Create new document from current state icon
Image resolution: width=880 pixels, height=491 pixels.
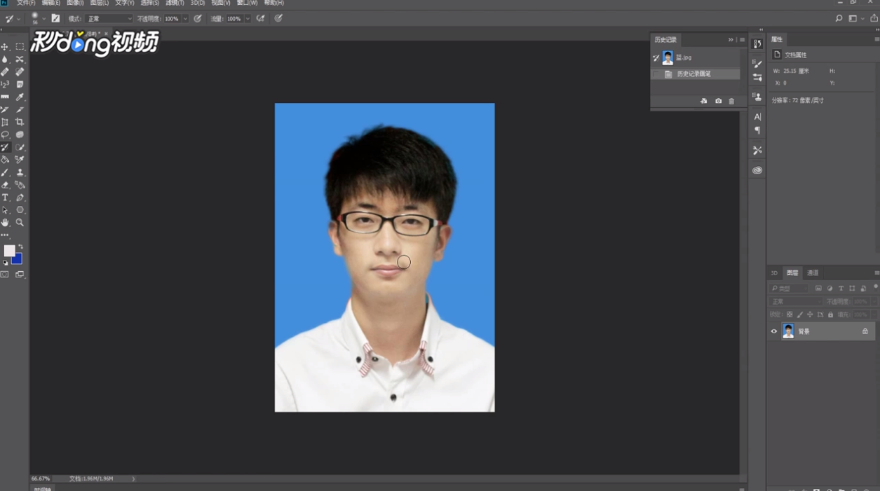(704, 102)
